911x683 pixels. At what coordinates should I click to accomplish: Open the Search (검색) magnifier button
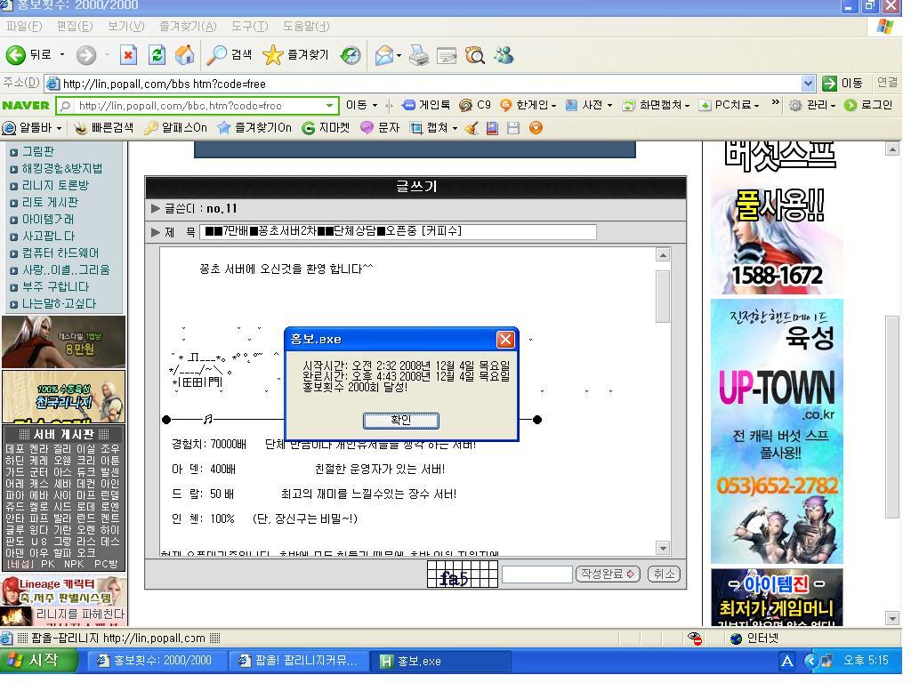[230, 55]
